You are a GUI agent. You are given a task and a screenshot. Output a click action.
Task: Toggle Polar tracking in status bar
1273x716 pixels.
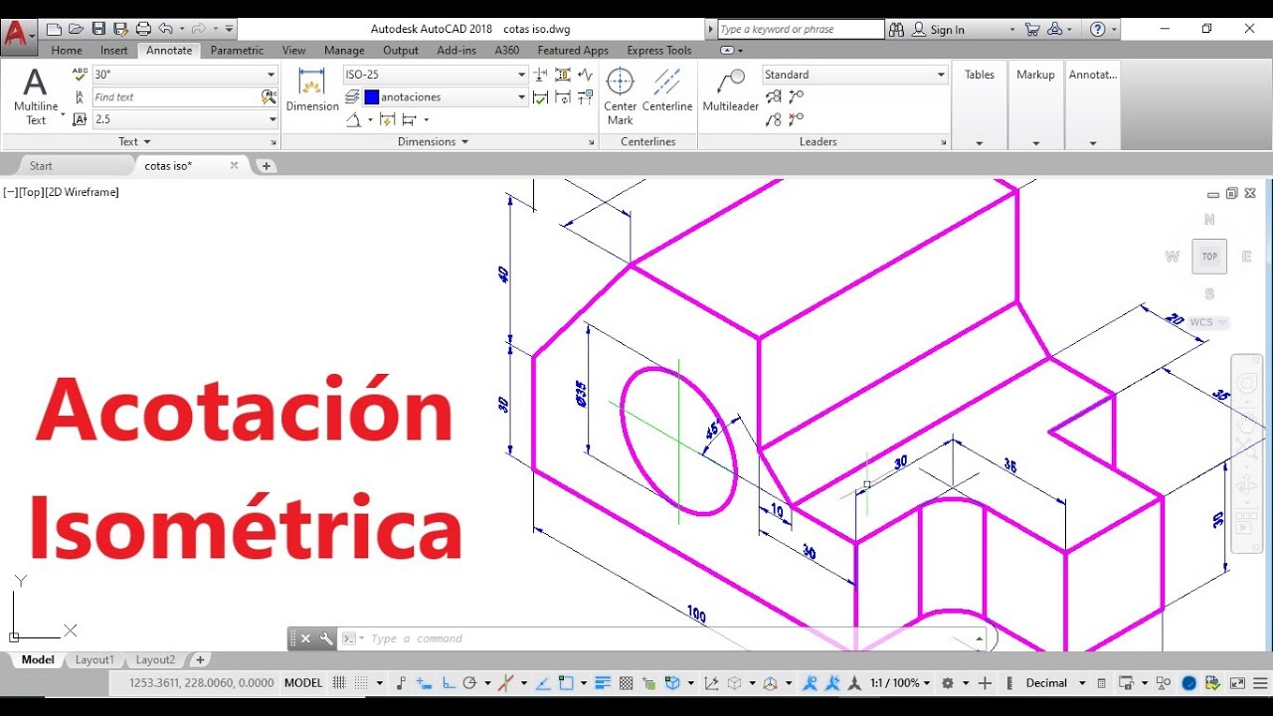pyautogui.click(x=470, y=683)
